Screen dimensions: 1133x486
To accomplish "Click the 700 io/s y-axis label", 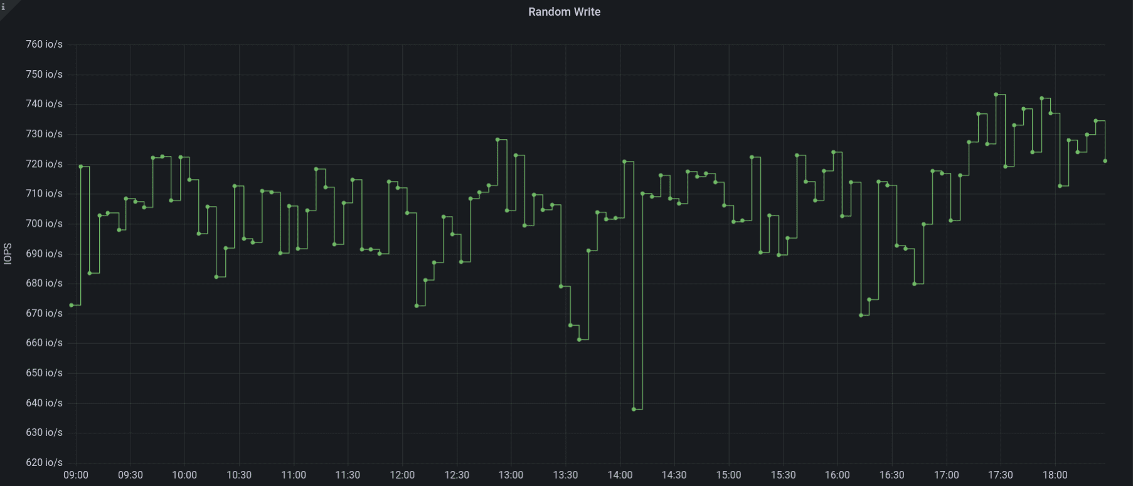I will point(44,224).
